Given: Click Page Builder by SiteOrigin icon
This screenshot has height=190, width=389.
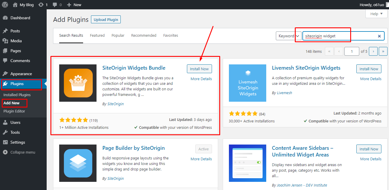Looking at the screenshot, I should coord(78,163).
